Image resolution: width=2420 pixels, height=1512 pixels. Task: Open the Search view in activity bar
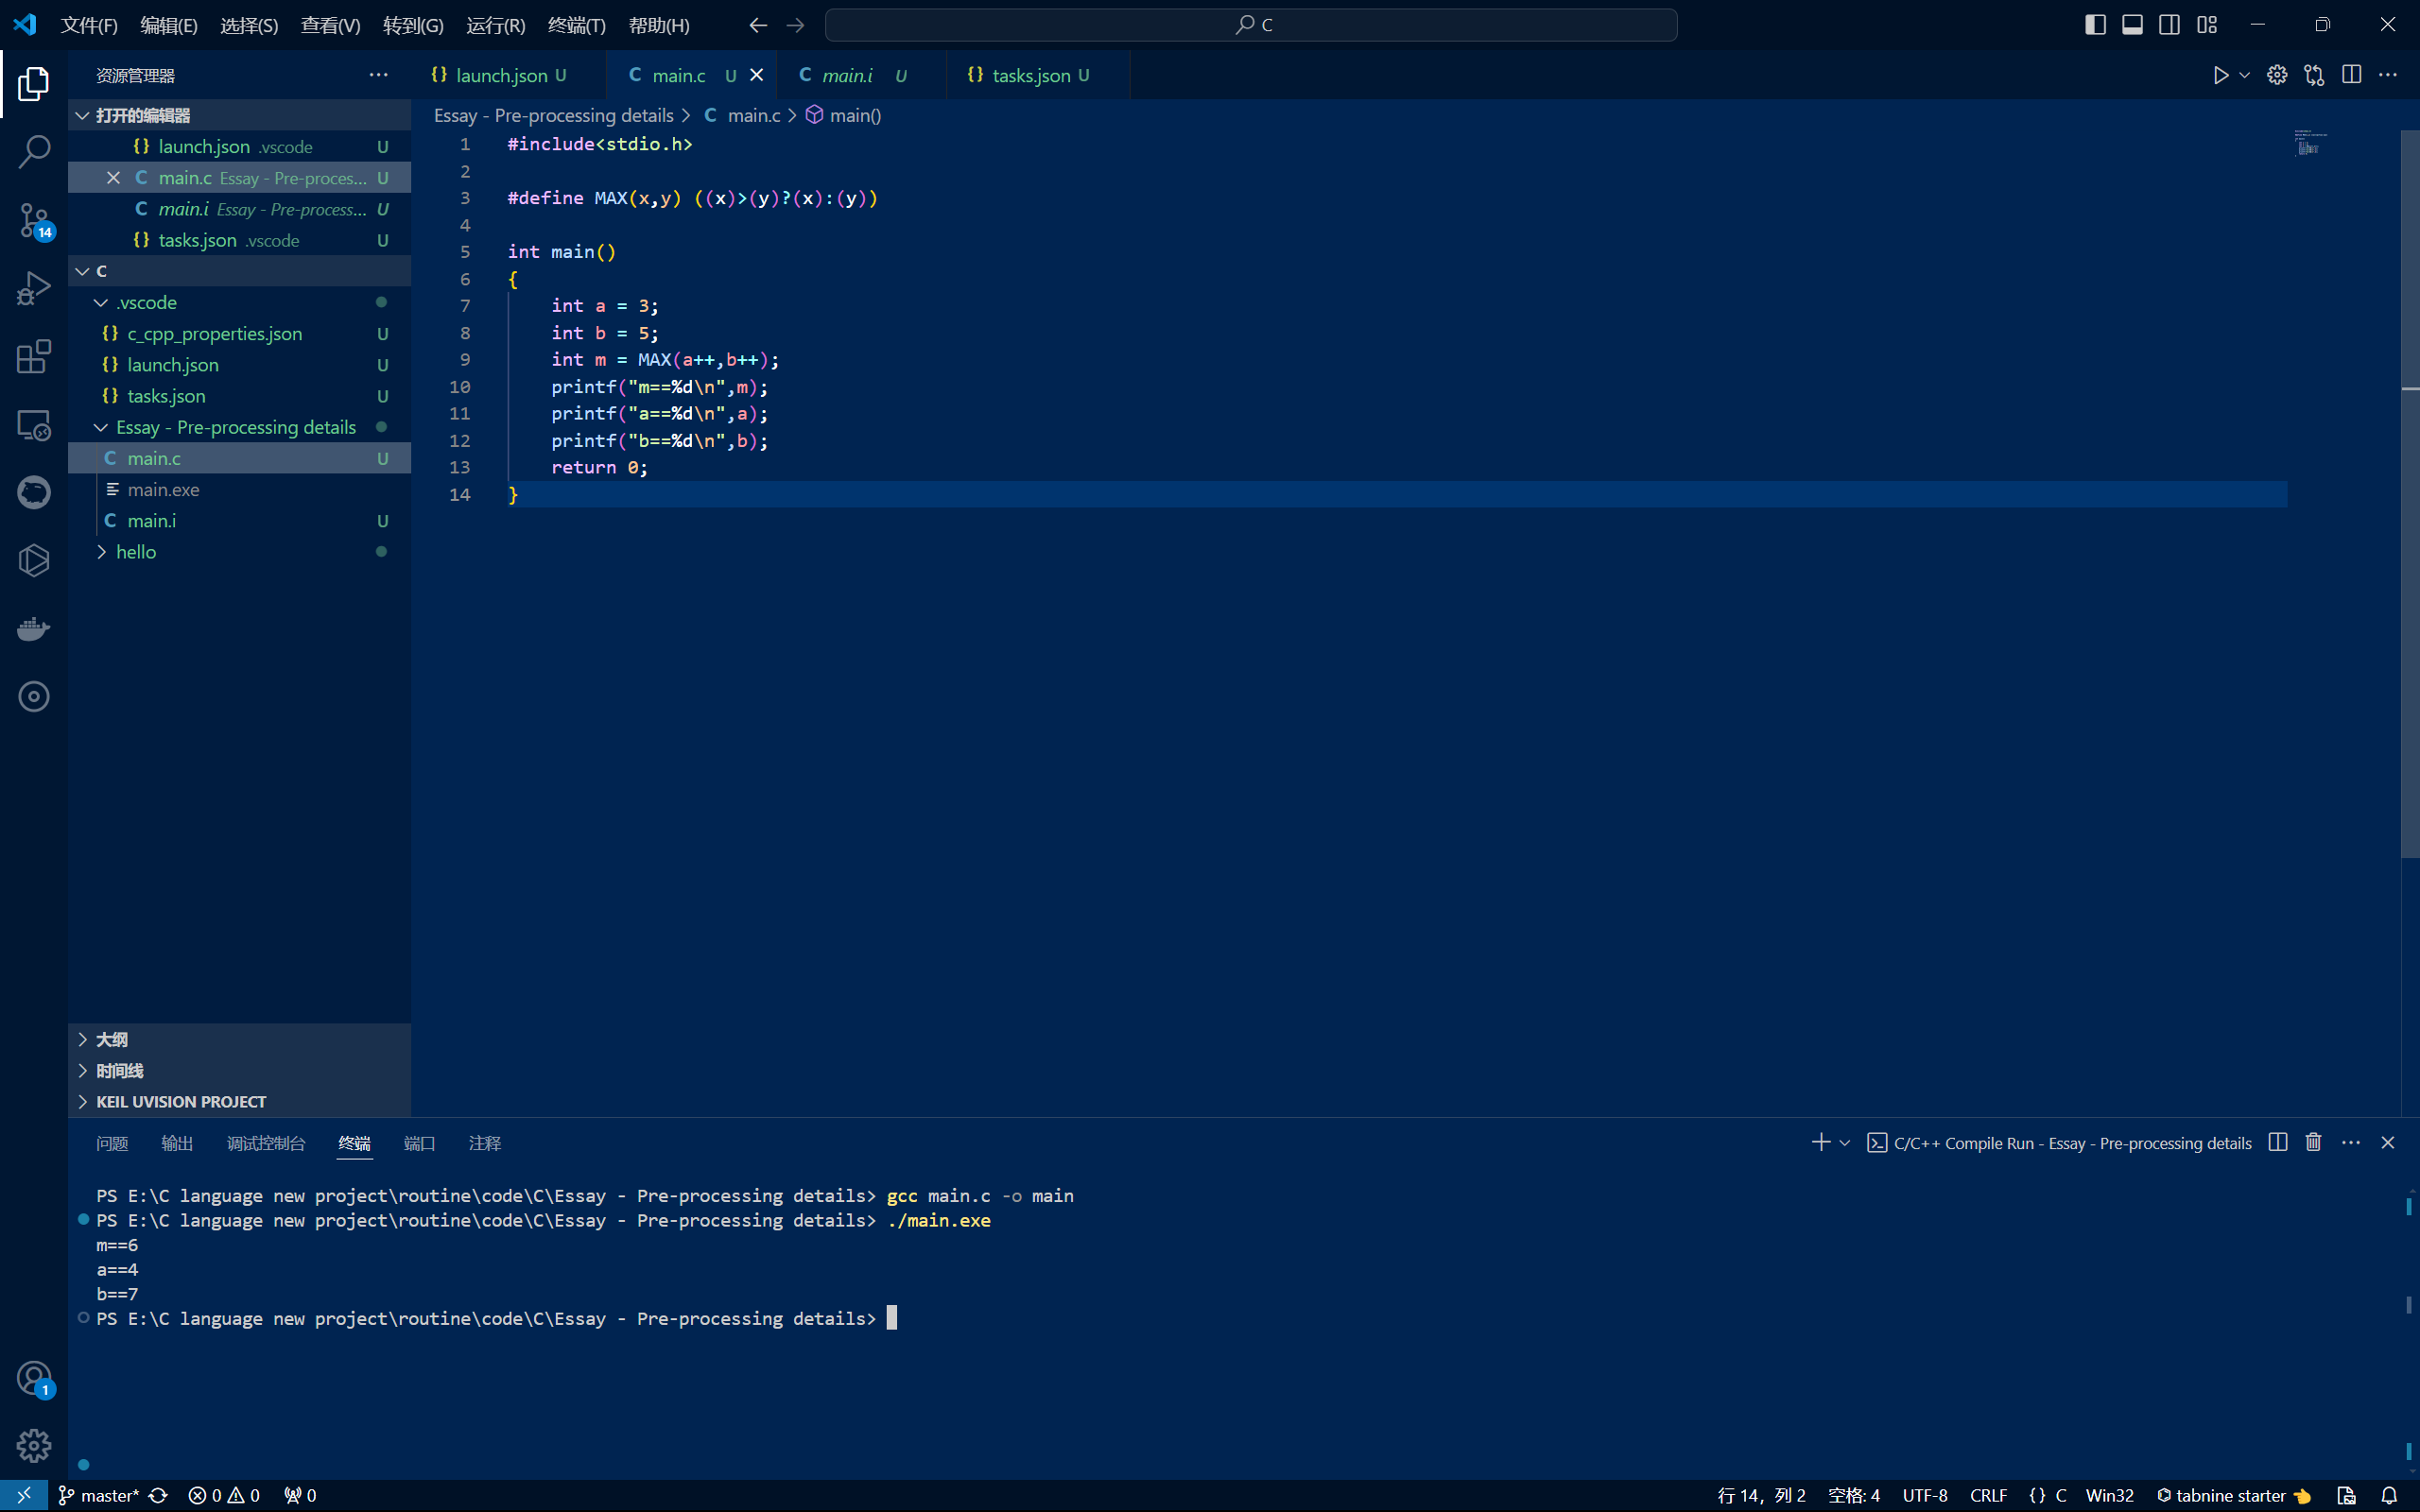click(x=33, y=152)
